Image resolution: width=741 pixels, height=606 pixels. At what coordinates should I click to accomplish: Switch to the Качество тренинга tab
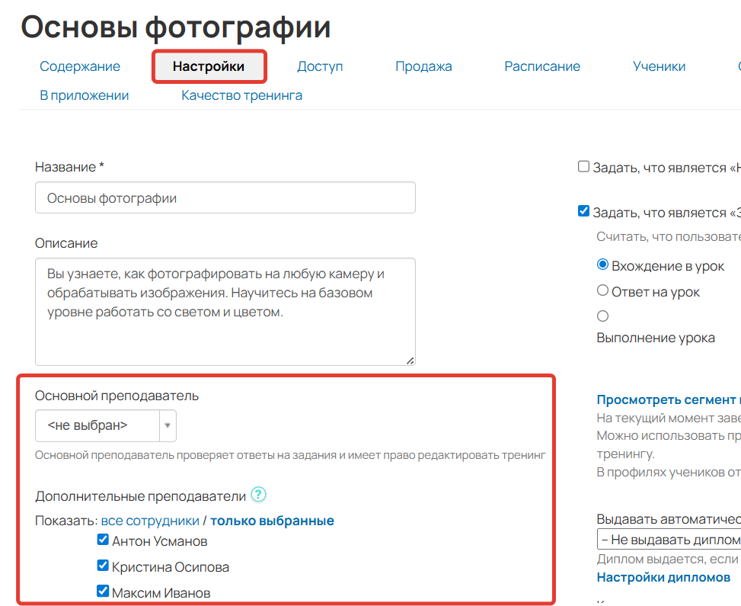tap(241, 95)
